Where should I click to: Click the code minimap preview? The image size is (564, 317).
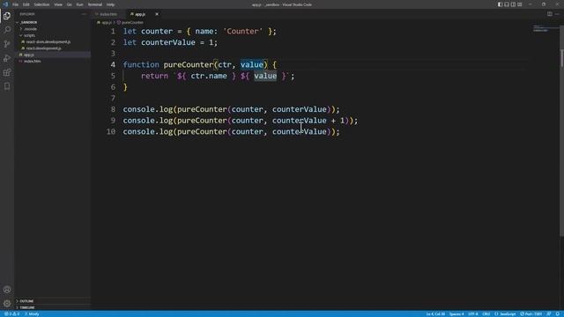coord(540,28)
